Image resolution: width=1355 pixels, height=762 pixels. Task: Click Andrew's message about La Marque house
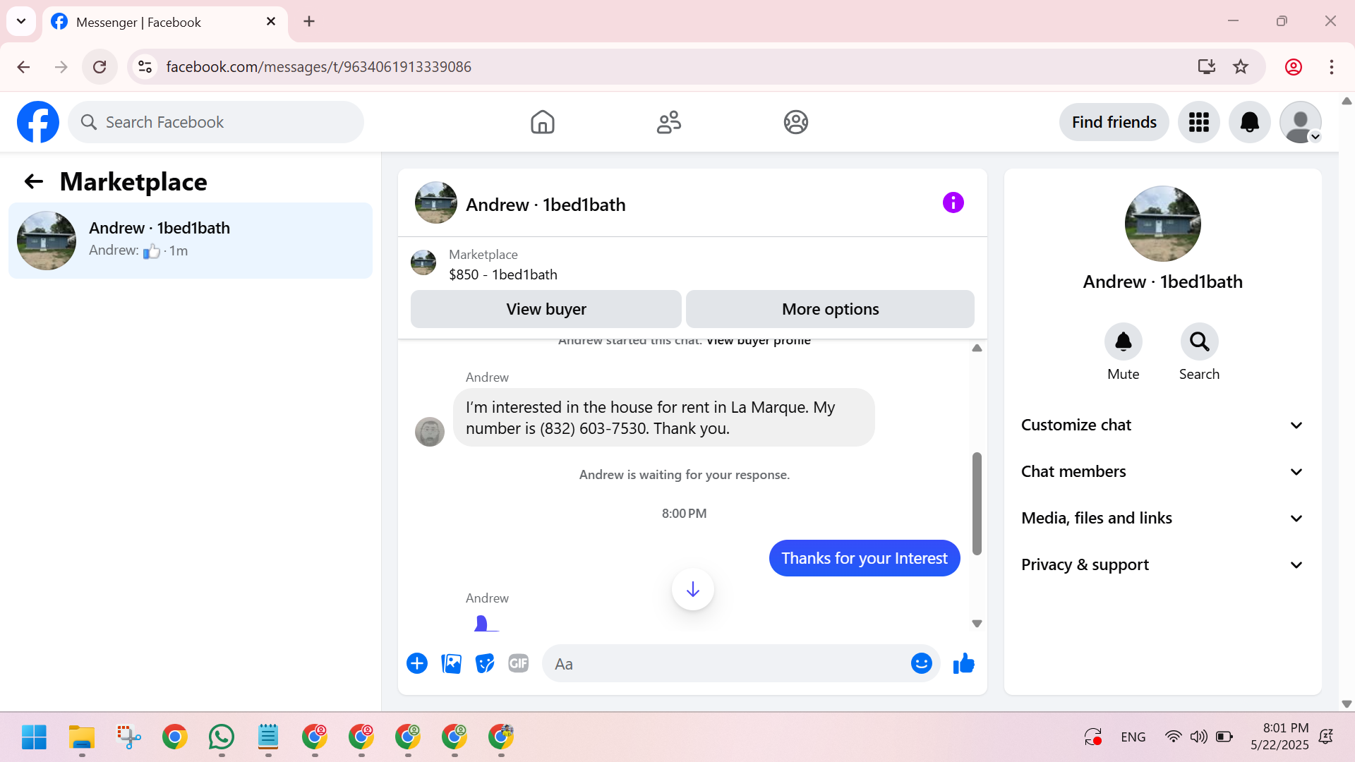[663, 418]
